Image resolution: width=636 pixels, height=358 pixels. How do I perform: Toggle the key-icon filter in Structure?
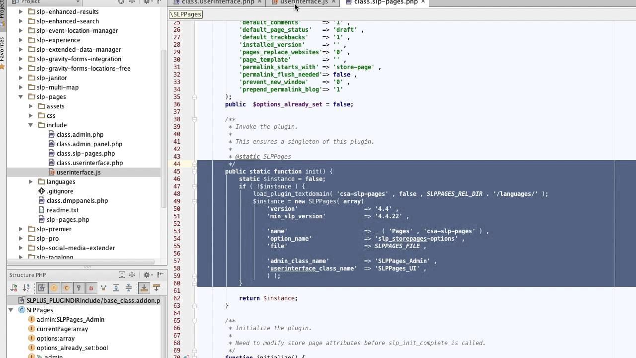point(79,288)
